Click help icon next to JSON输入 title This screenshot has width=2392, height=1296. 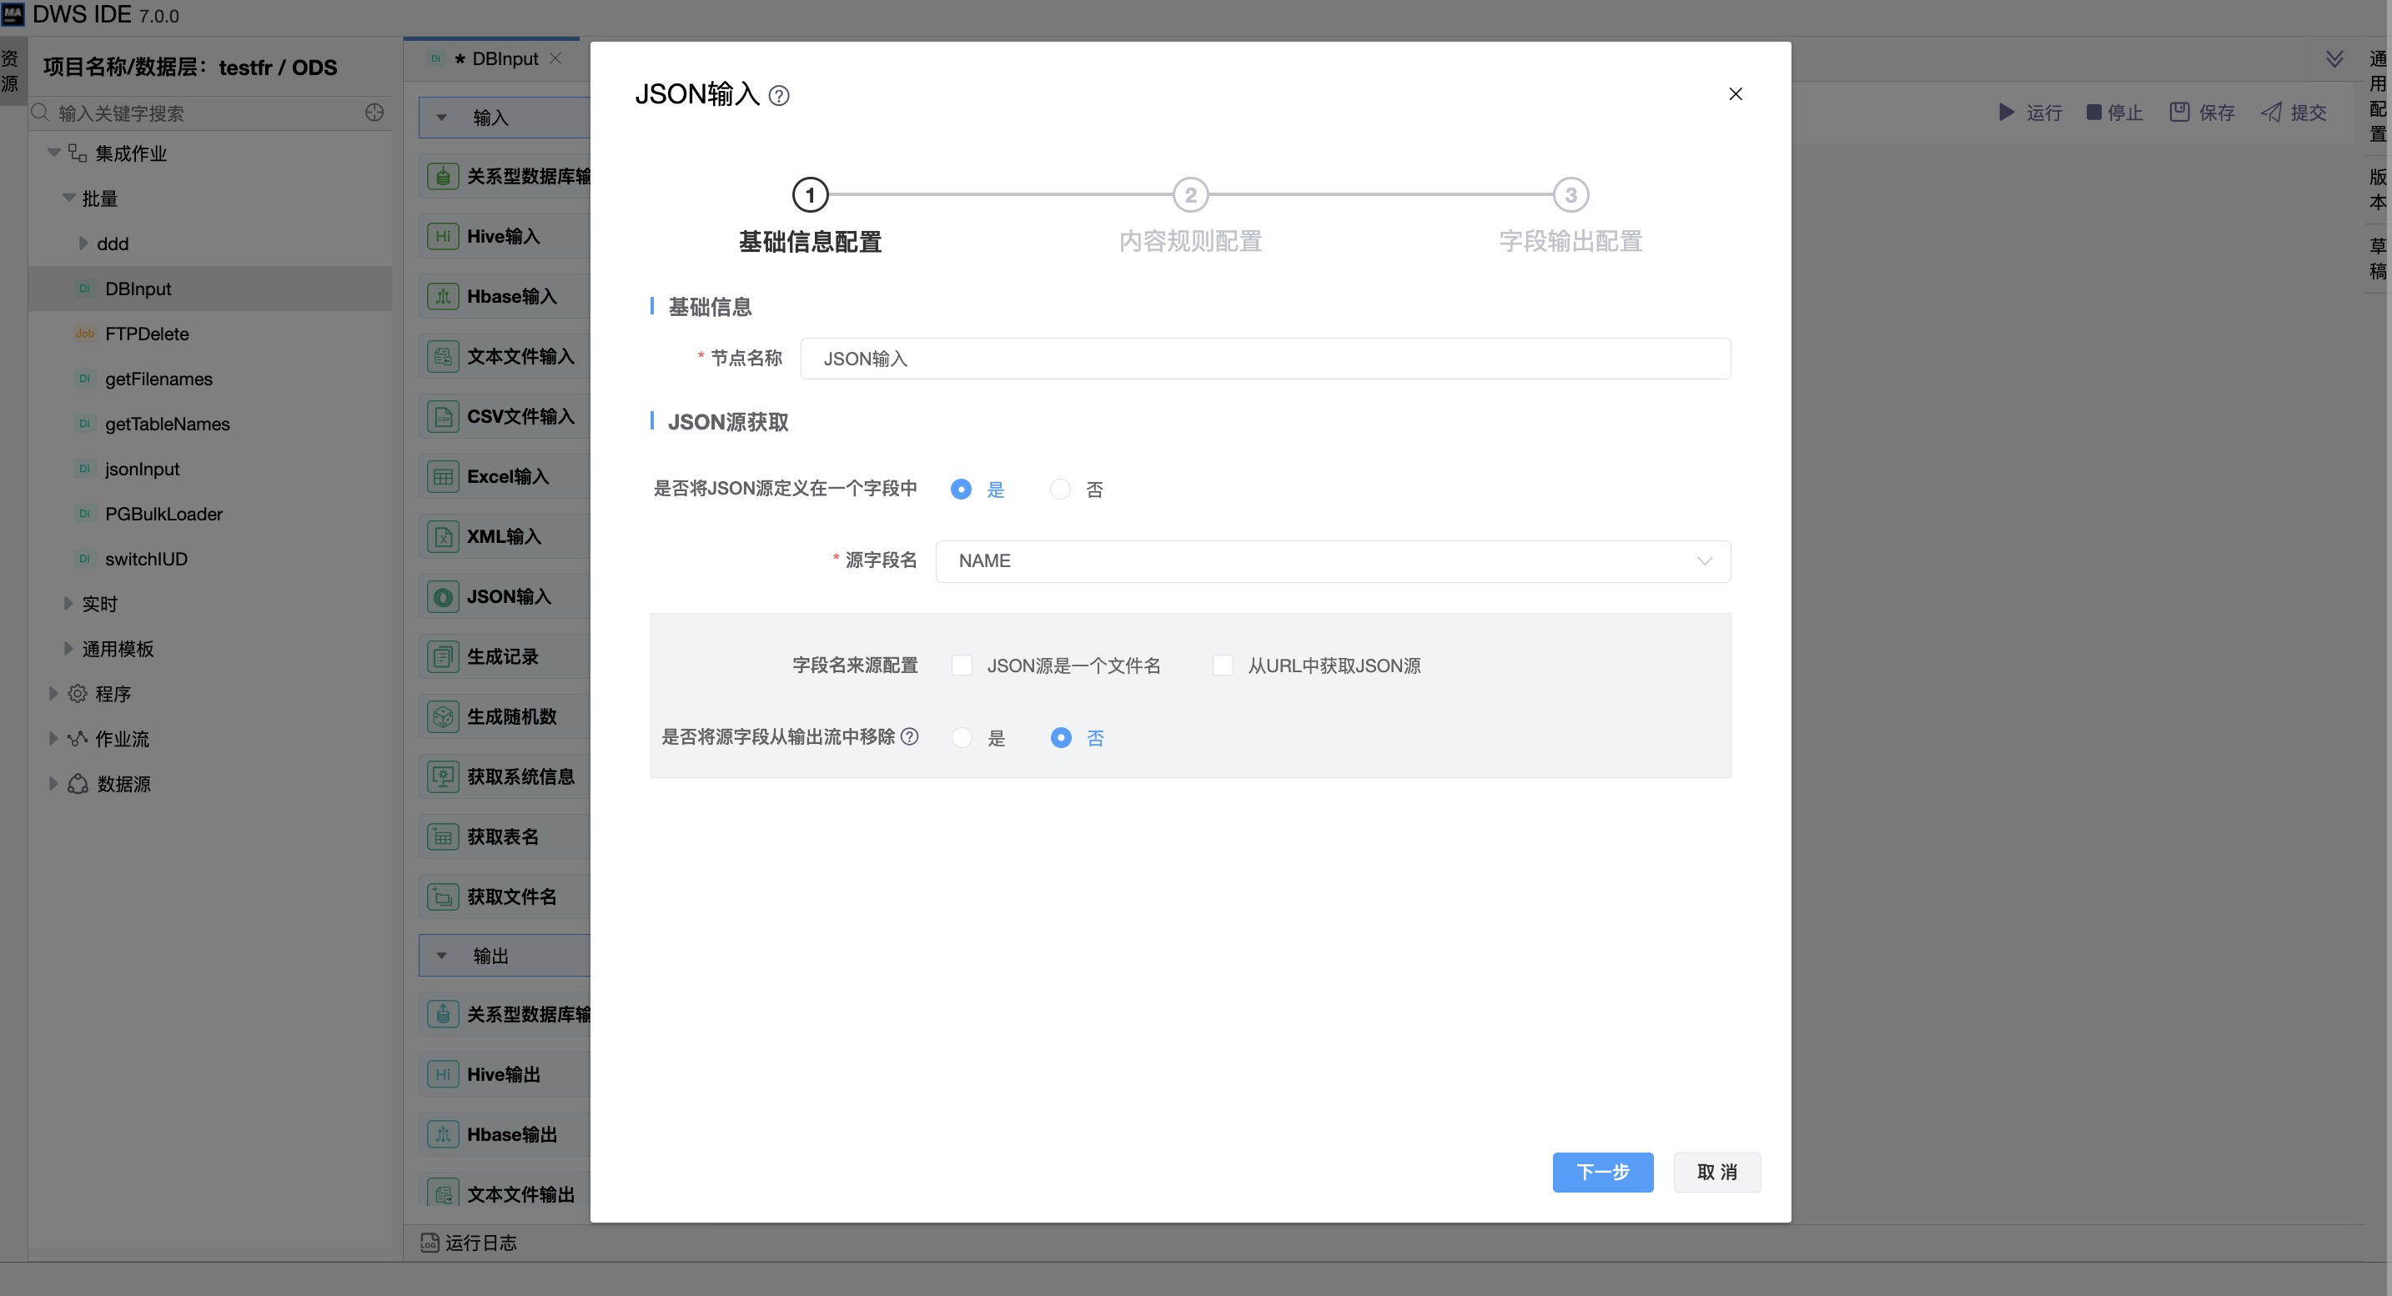(779, 96)
